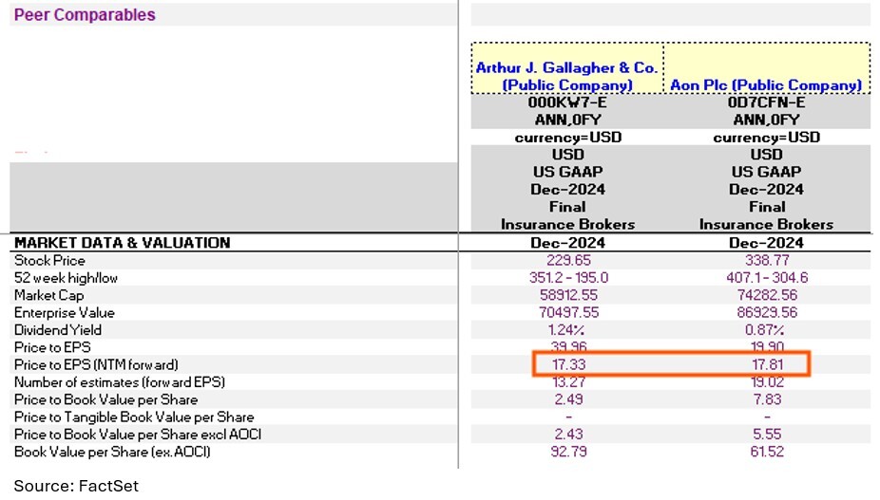Select the 52 week high/low label
The height and width of the screenshot is (500, 880).
(66, 278)
